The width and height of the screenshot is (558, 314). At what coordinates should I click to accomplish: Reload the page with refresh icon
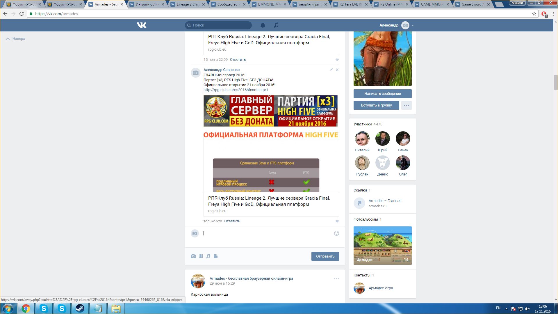22,14
